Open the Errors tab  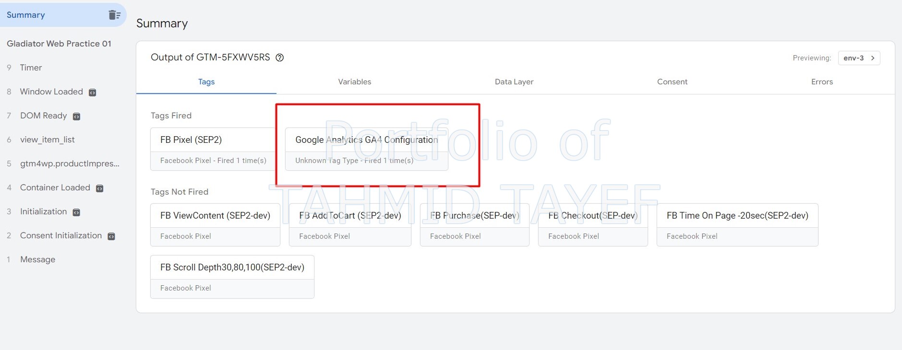822,82
